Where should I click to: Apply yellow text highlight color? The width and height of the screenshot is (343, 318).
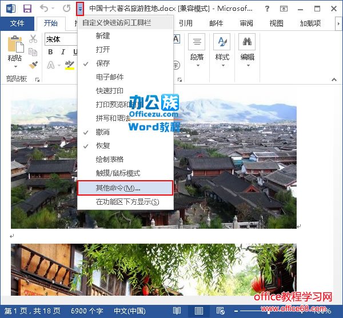pos(70,65)
